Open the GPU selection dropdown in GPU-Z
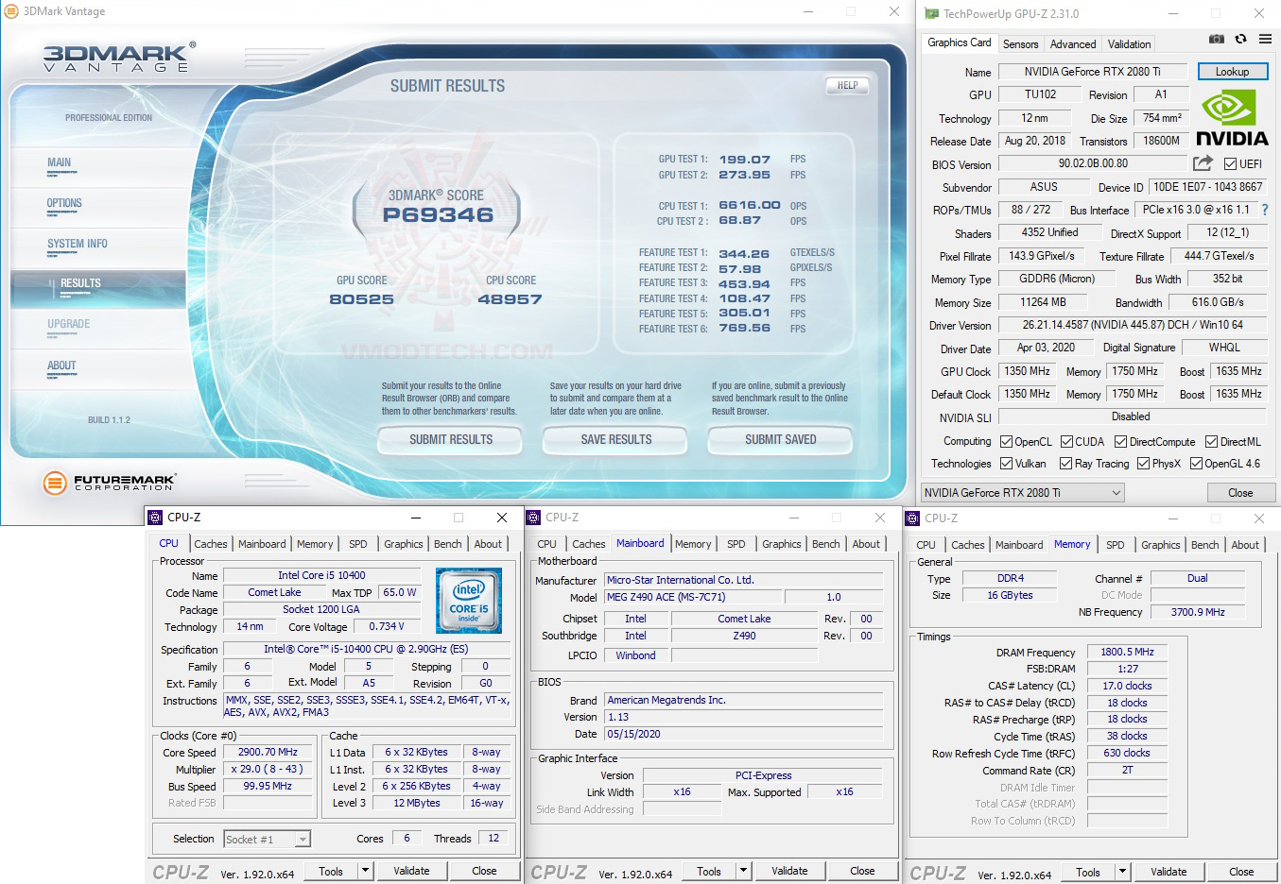1281x884 pixels. 1023,492
